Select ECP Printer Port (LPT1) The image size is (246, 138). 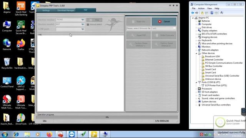pyautogui.click(x=216, y=85)
